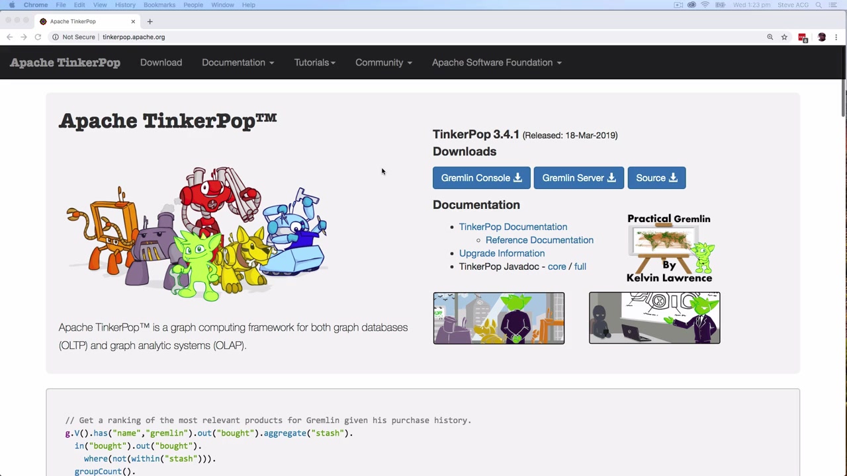Screen dimensions: 847x476
Task: Click the Steve ACG user name in menu bar
Action: (x=793, y=5)
